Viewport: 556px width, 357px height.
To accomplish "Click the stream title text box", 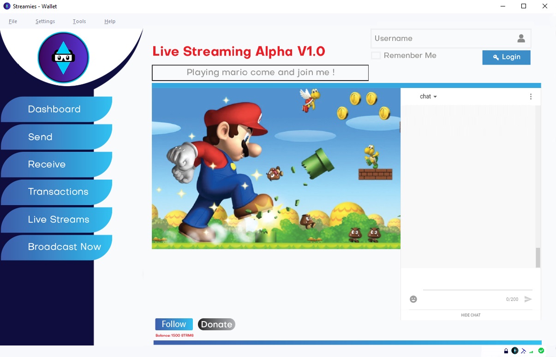I will point(260,73).
